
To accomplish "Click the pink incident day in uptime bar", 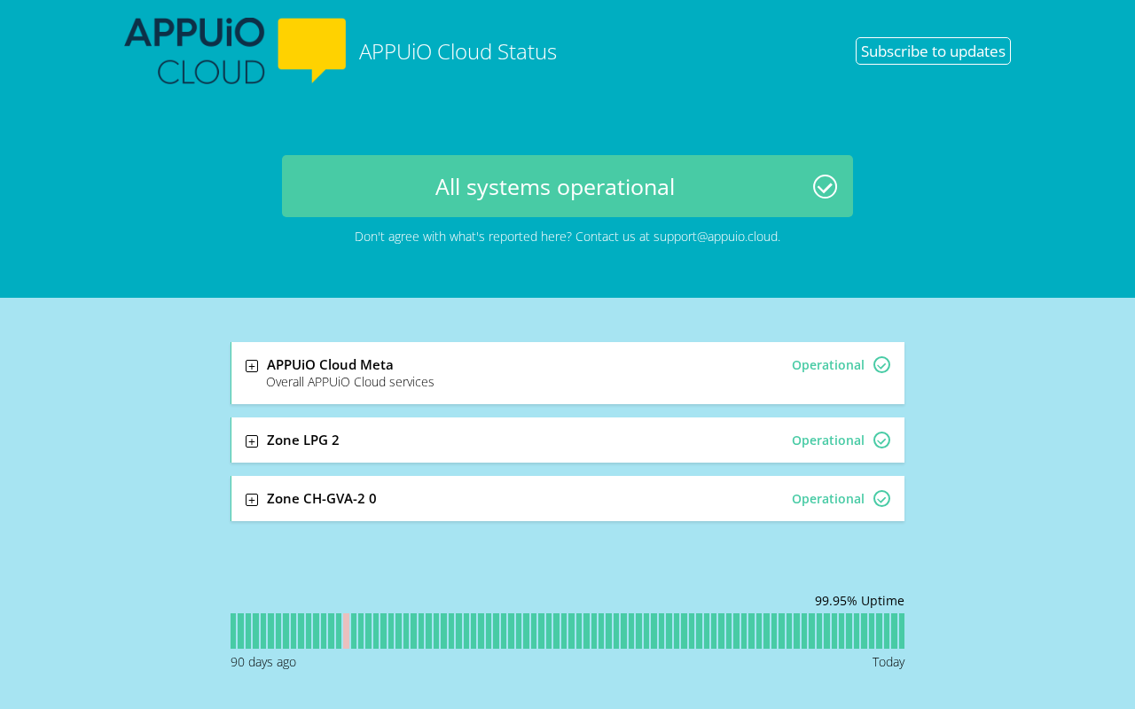I will (346, 631).
